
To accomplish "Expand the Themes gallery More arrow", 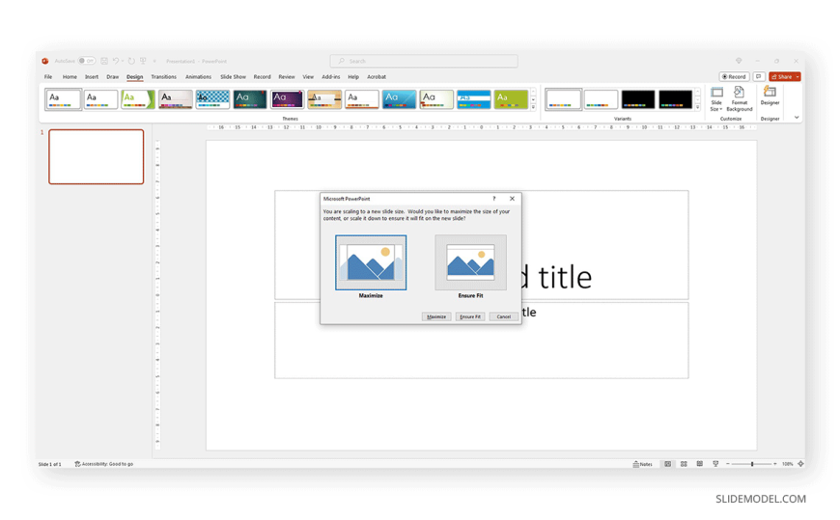I will click(533, 107).
